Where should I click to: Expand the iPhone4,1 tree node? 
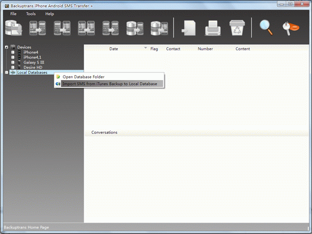point(12,57)
